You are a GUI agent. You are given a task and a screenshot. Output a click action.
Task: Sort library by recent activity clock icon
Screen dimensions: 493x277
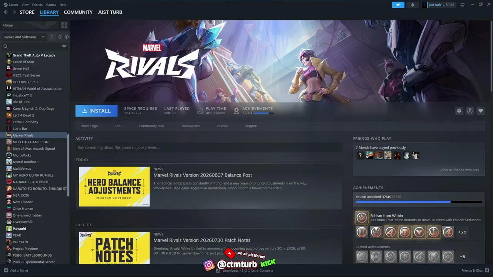pyautogui.click(x=60, y=37)
